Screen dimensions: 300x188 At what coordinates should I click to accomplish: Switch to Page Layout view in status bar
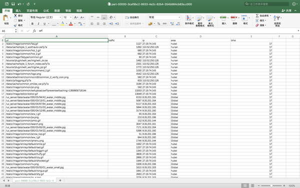(252, 185)
